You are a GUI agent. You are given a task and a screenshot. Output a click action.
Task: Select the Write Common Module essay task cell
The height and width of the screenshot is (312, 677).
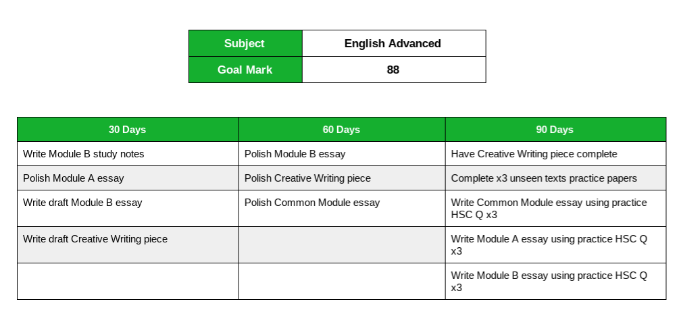click(549, 208)
